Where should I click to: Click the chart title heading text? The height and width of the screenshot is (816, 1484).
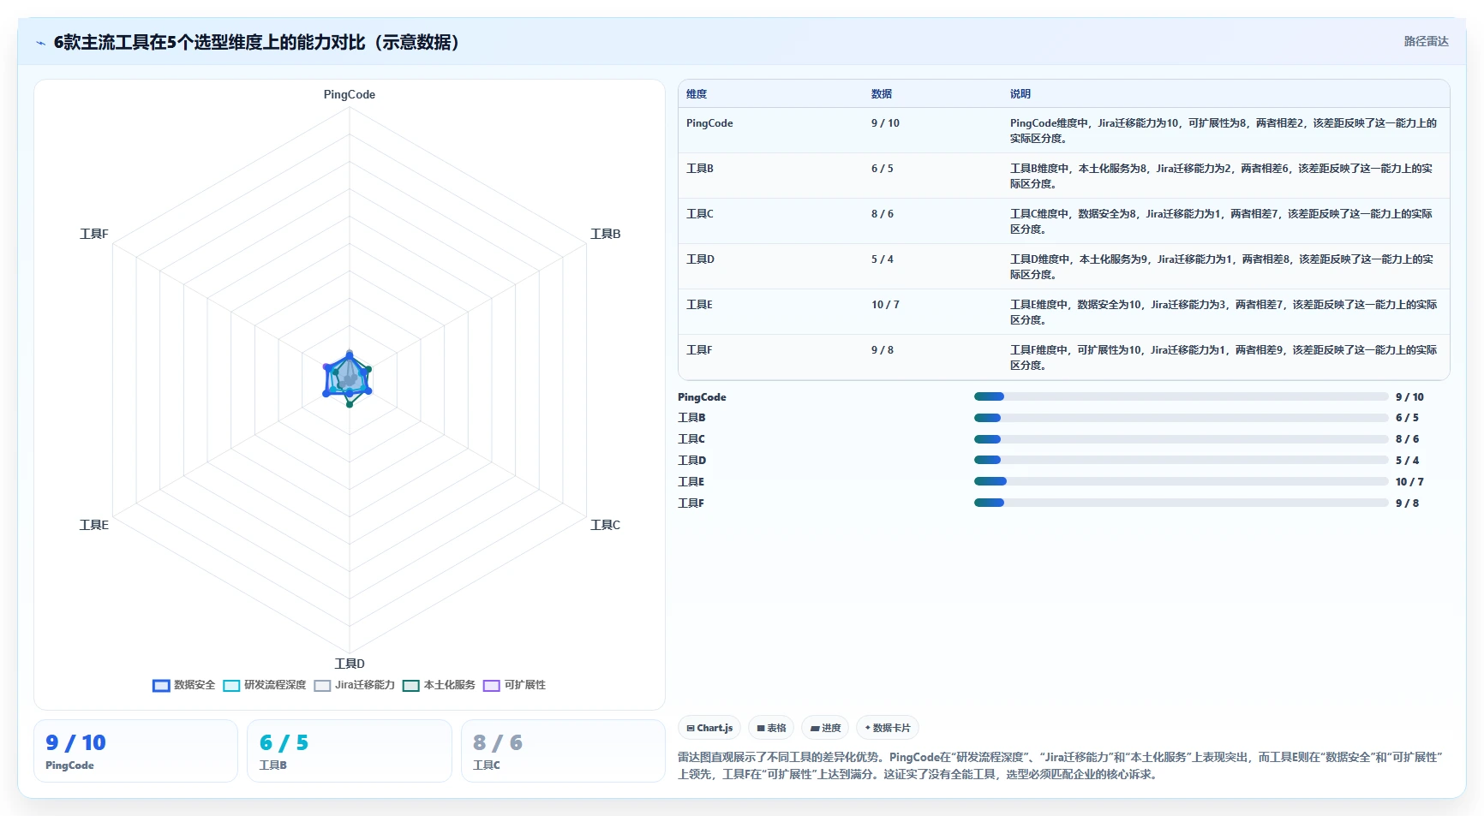tap(257, 42)
